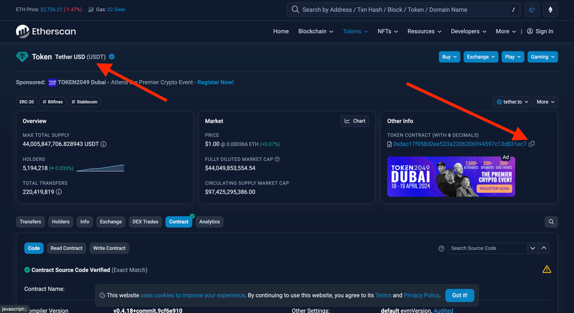This screenshot has height=313, width=574.
Task: Click the Register Now! sponsored link
Action: 215,82
